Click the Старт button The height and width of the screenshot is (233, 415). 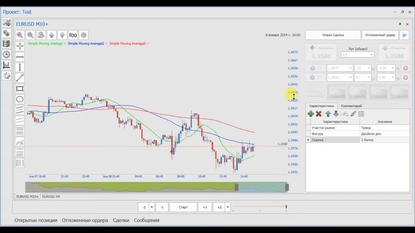(183, 207)
